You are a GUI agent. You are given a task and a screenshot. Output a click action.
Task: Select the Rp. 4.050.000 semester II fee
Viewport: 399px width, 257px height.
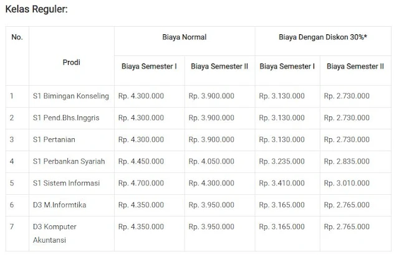click(211, 162)
